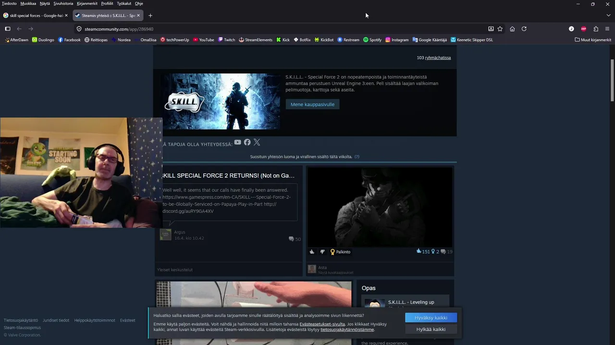This screenshot has width=615, height=345.
Task: Bookmark this page with the star
Action: (x=500, y=29)
